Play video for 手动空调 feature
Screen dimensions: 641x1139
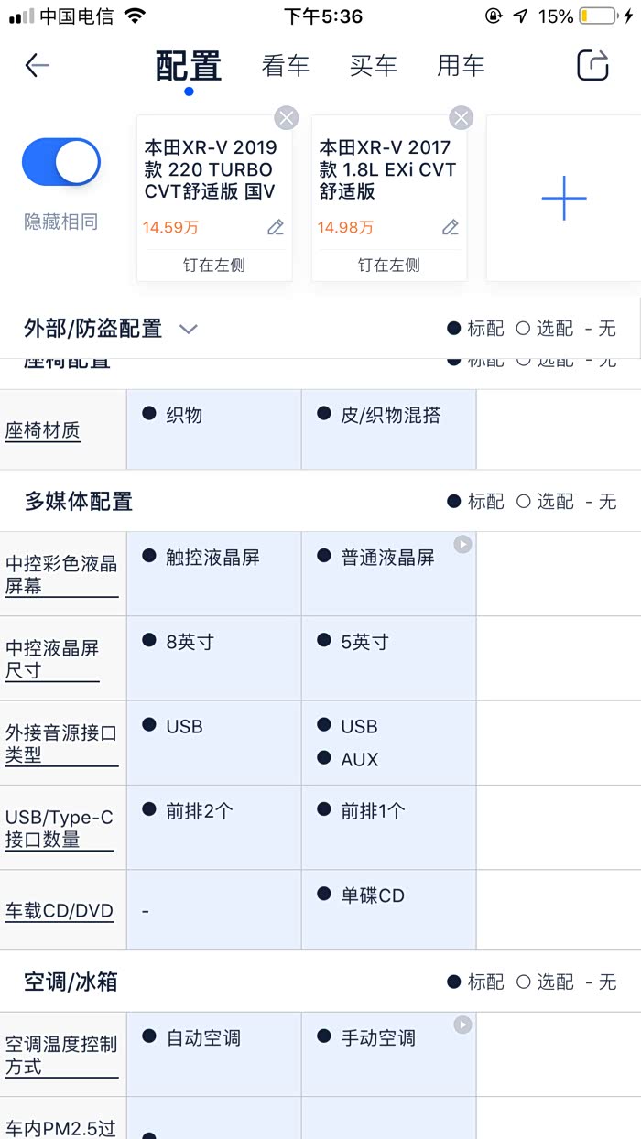click(x=463, y=1025)
